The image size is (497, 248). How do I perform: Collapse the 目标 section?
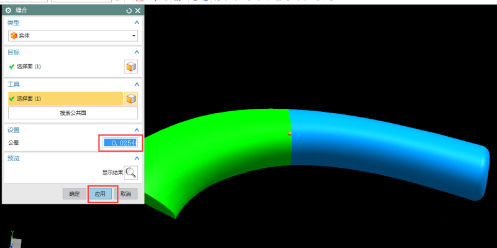(137, 52)
